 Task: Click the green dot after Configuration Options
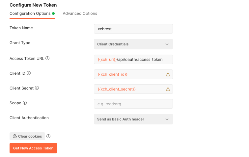coord(53,13)
